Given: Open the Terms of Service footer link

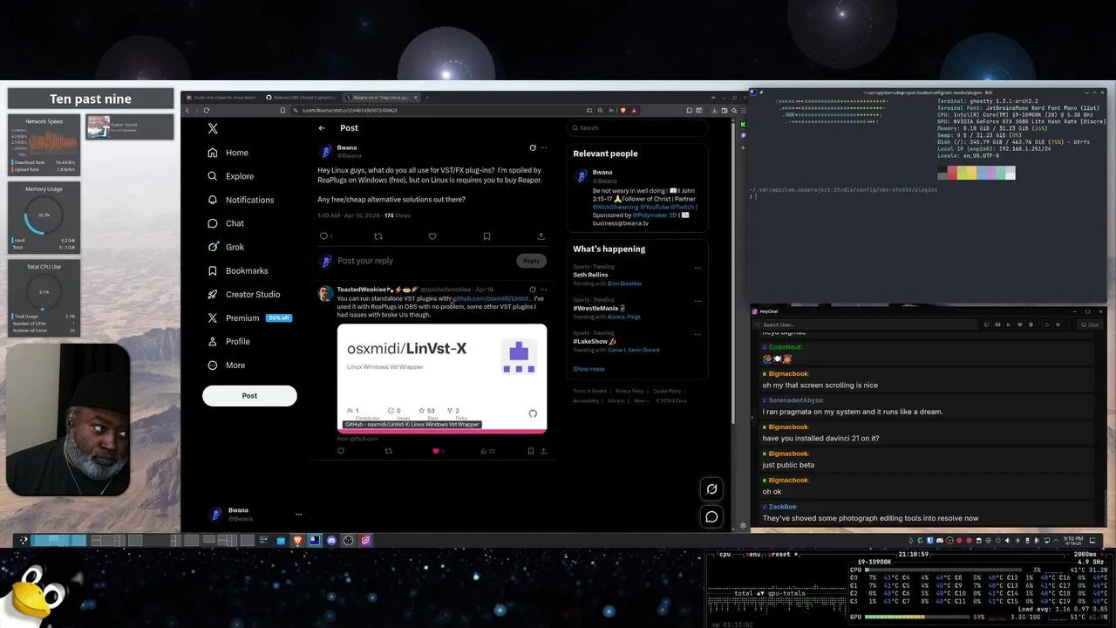Looking at the screenshot, I should [589, 391].
